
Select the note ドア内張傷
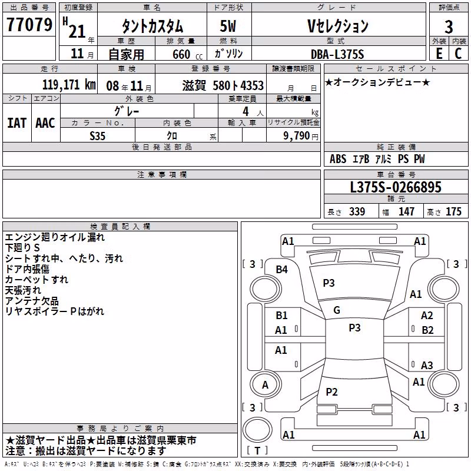click(27, 269)
